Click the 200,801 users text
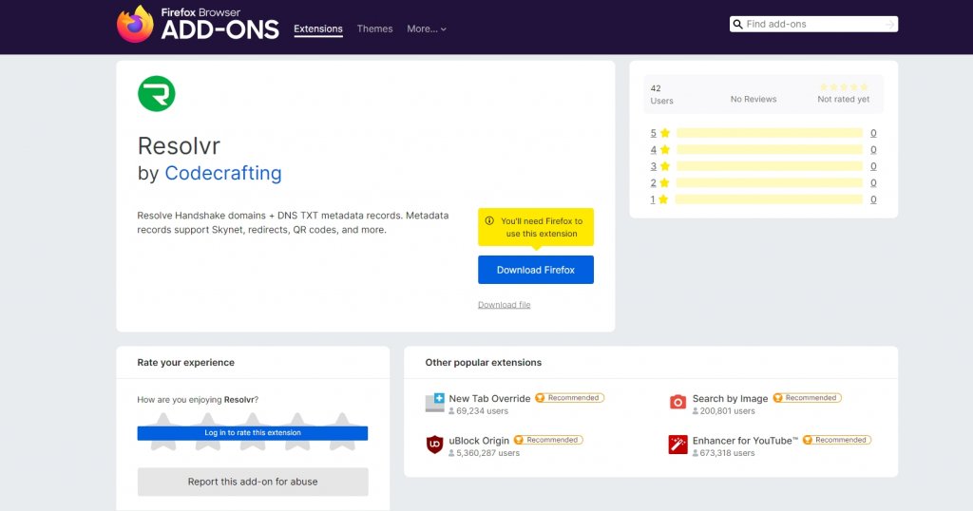The height and width of the screenshot is (511, 973). point(727,411)
